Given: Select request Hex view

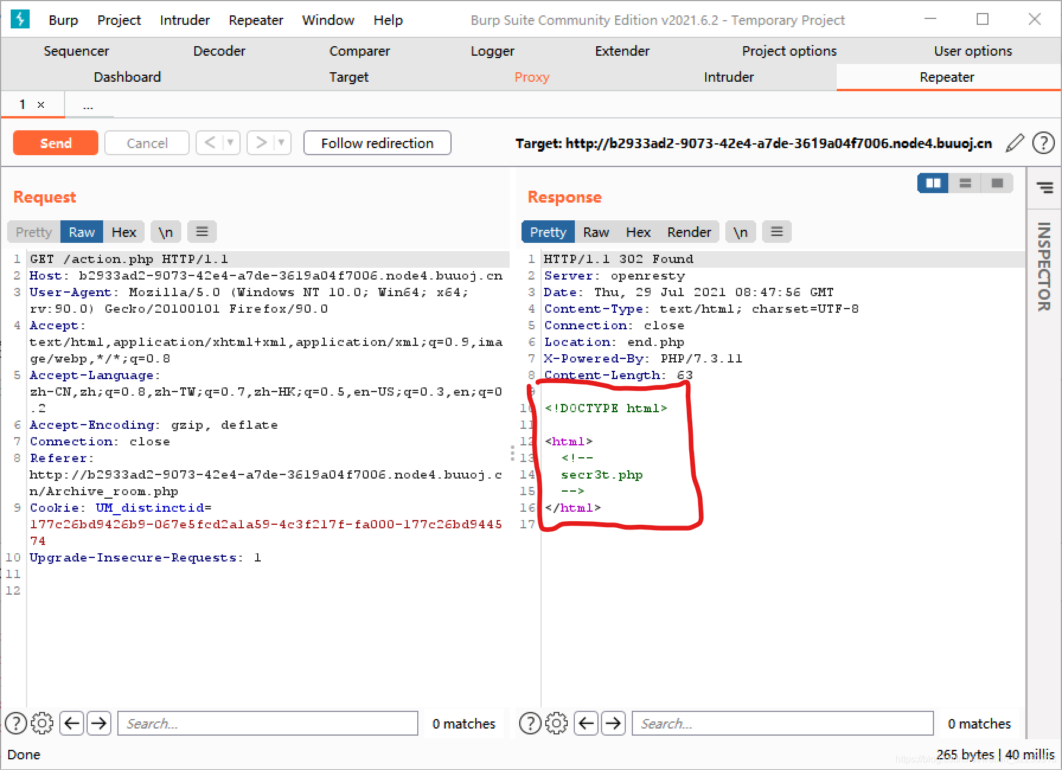Looking at the screenshot, I should 124,232.
